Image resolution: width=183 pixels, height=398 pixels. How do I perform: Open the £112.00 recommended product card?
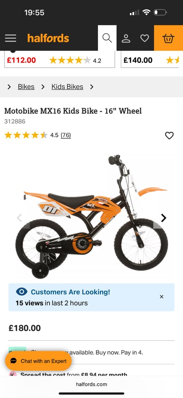[60, 59]
